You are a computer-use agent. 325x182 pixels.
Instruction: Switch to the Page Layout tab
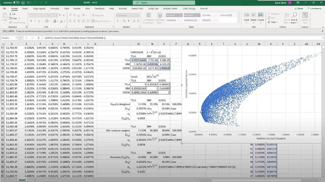tap(39, 8)
